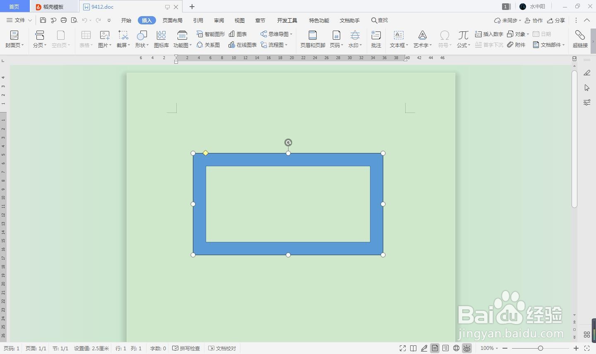
Task: Toggle reading layout (book icon) in status bar
Action: point(413,348)
